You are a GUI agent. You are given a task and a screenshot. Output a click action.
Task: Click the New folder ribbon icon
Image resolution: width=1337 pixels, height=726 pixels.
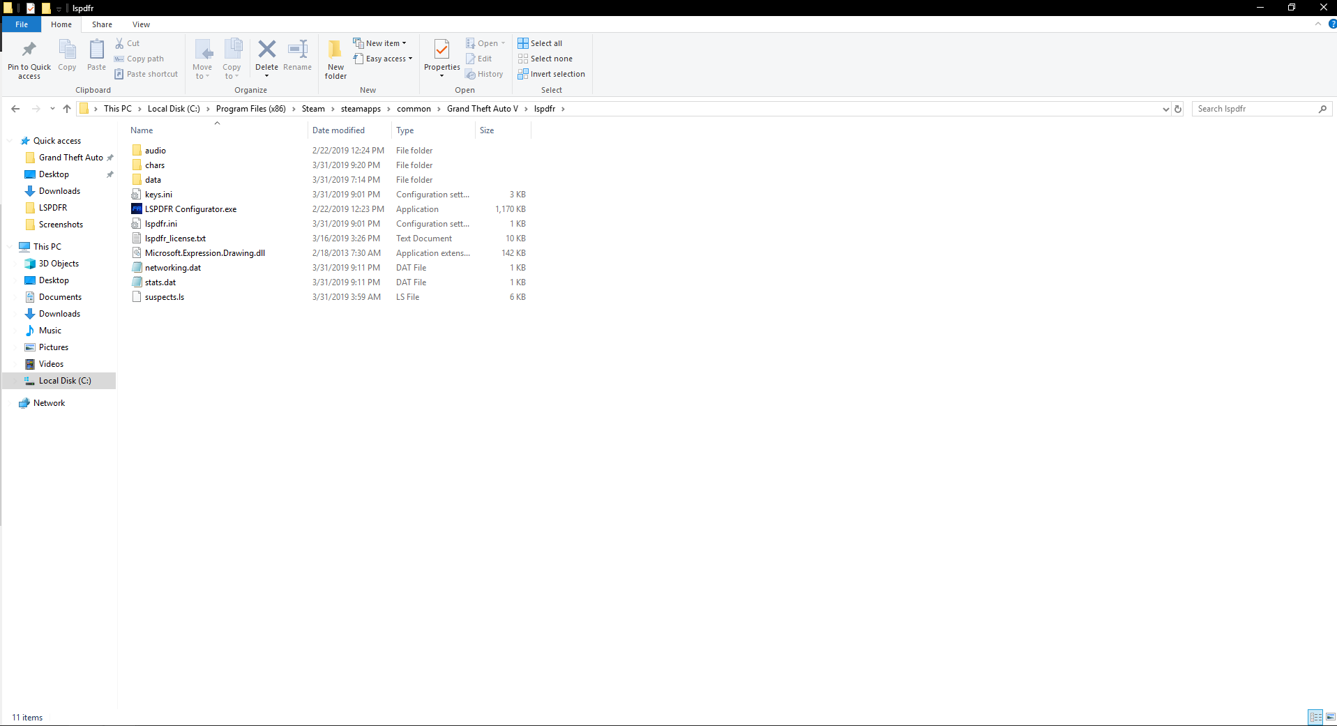pos(335,49)
